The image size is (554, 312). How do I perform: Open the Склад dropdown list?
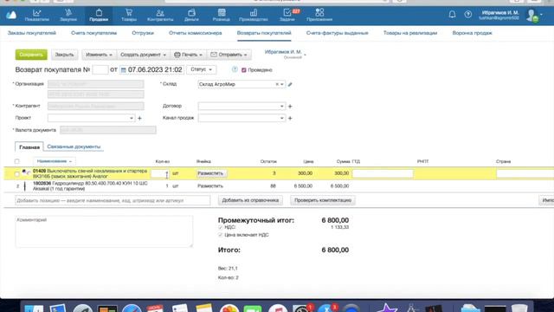282,84
